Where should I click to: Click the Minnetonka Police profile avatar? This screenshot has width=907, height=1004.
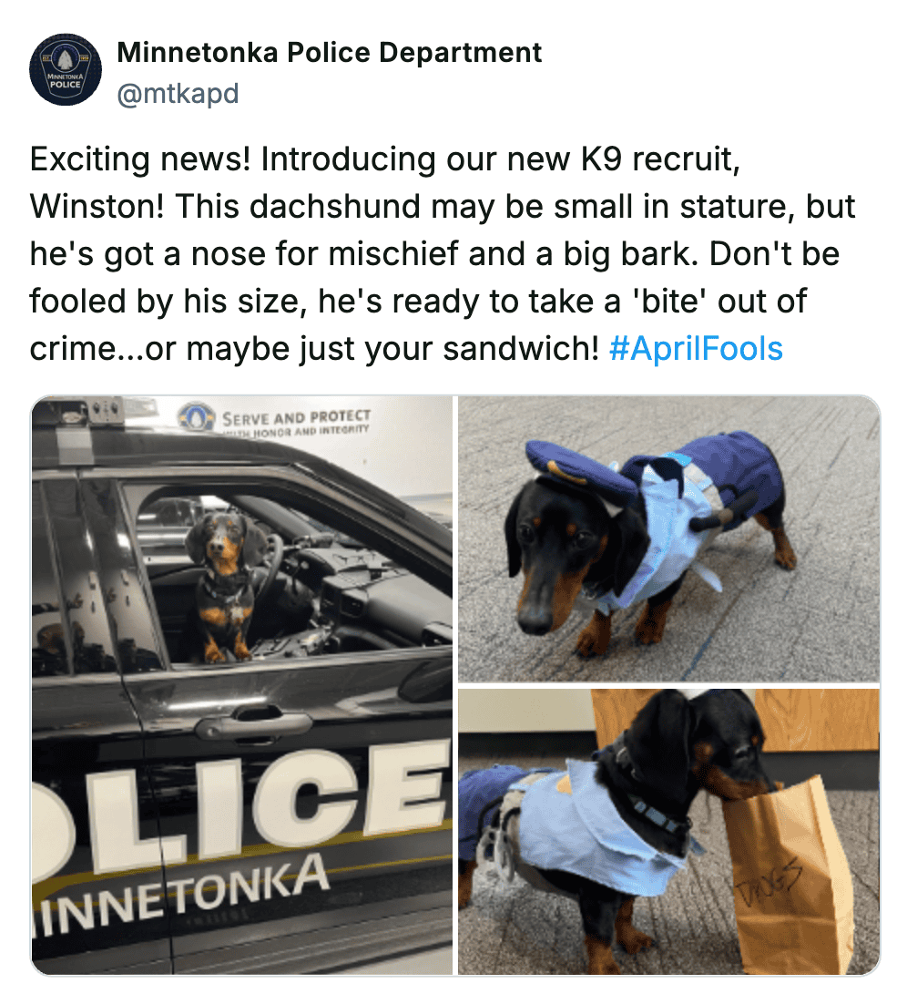click(x=66, y=69)
